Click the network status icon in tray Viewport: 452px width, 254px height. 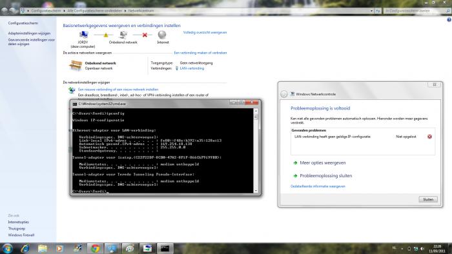[416, 249]
